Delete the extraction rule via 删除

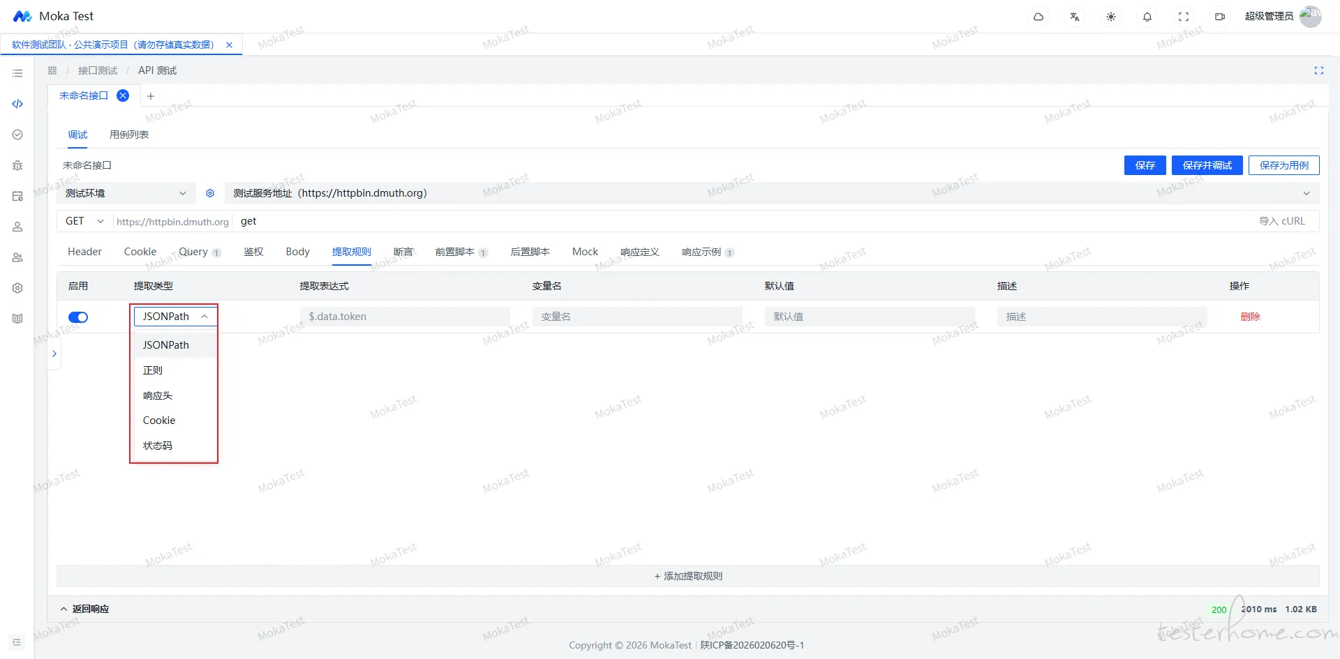[x=1251, y=317]
